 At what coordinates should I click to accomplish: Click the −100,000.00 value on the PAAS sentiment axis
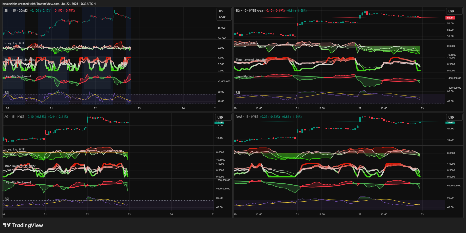[x=454, y=186]
